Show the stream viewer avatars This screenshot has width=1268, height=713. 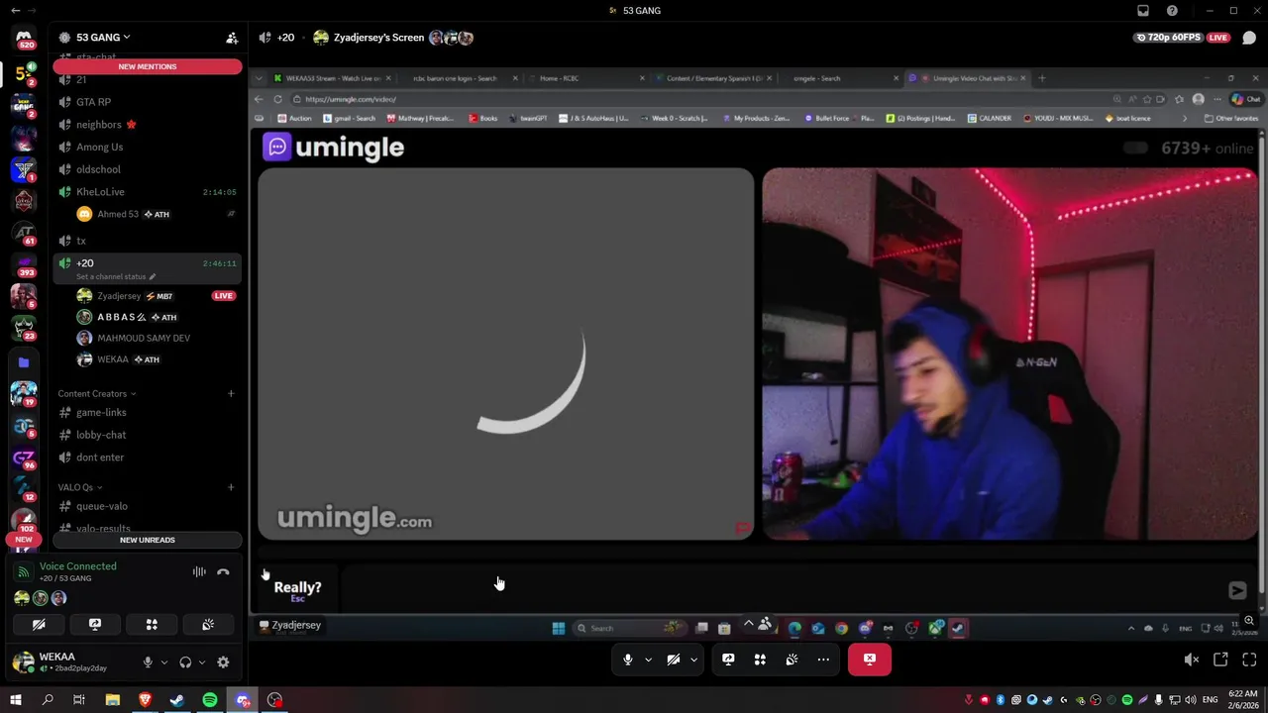451,38
